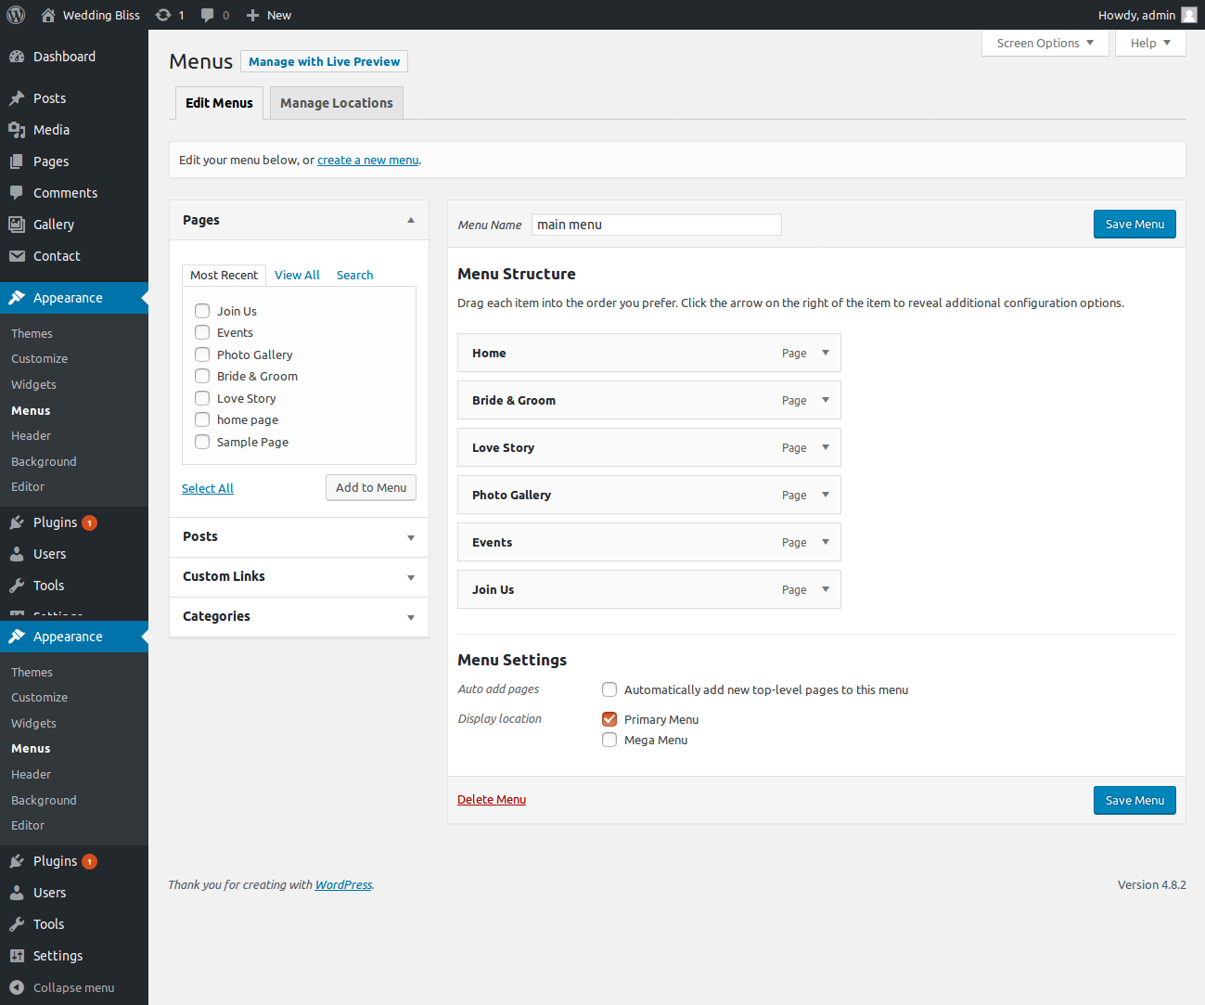Click the Delete Menu link
Screen dimensions: 1205x1005
click(492, 799)
